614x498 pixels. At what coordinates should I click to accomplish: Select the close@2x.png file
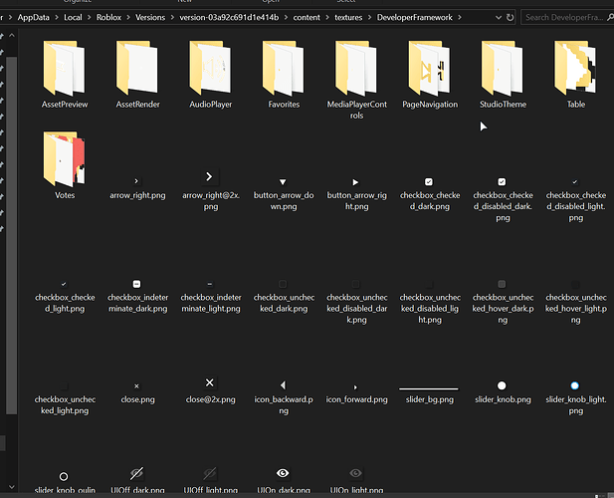coord(210,390)
